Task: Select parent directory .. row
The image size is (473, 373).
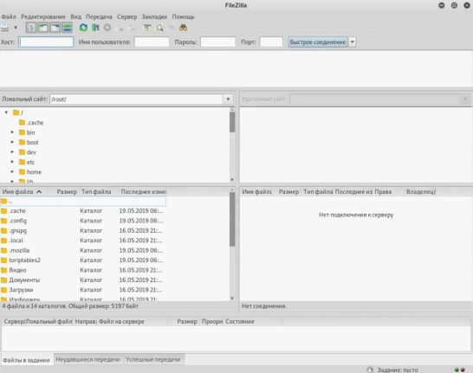Action: coord(83,202)
